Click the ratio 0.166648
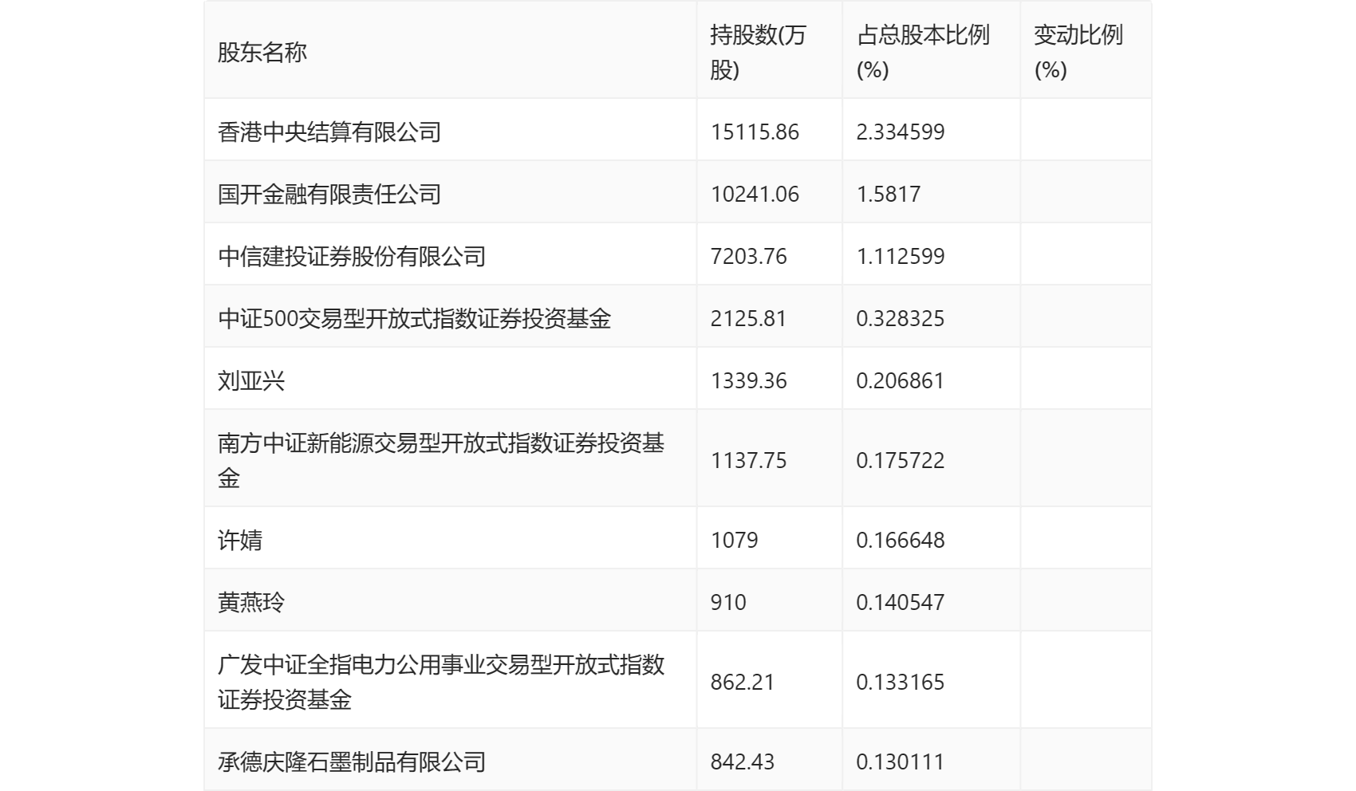1356x791 pixels. coord(901,540)
